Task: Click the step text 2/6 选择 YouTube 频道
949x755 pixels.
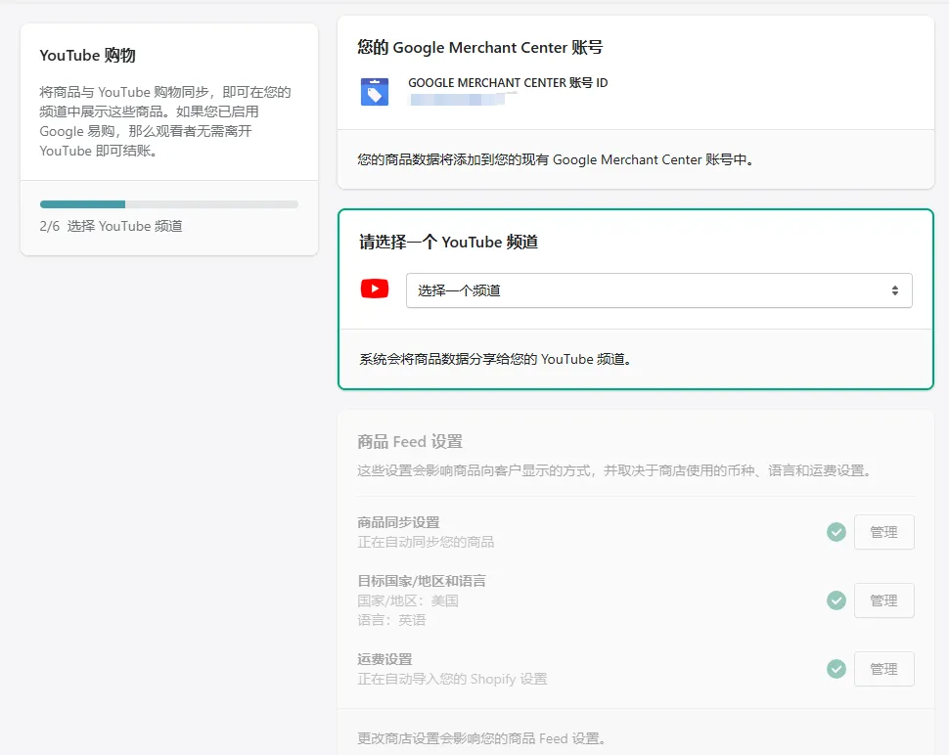Action: tap(111, 226)
